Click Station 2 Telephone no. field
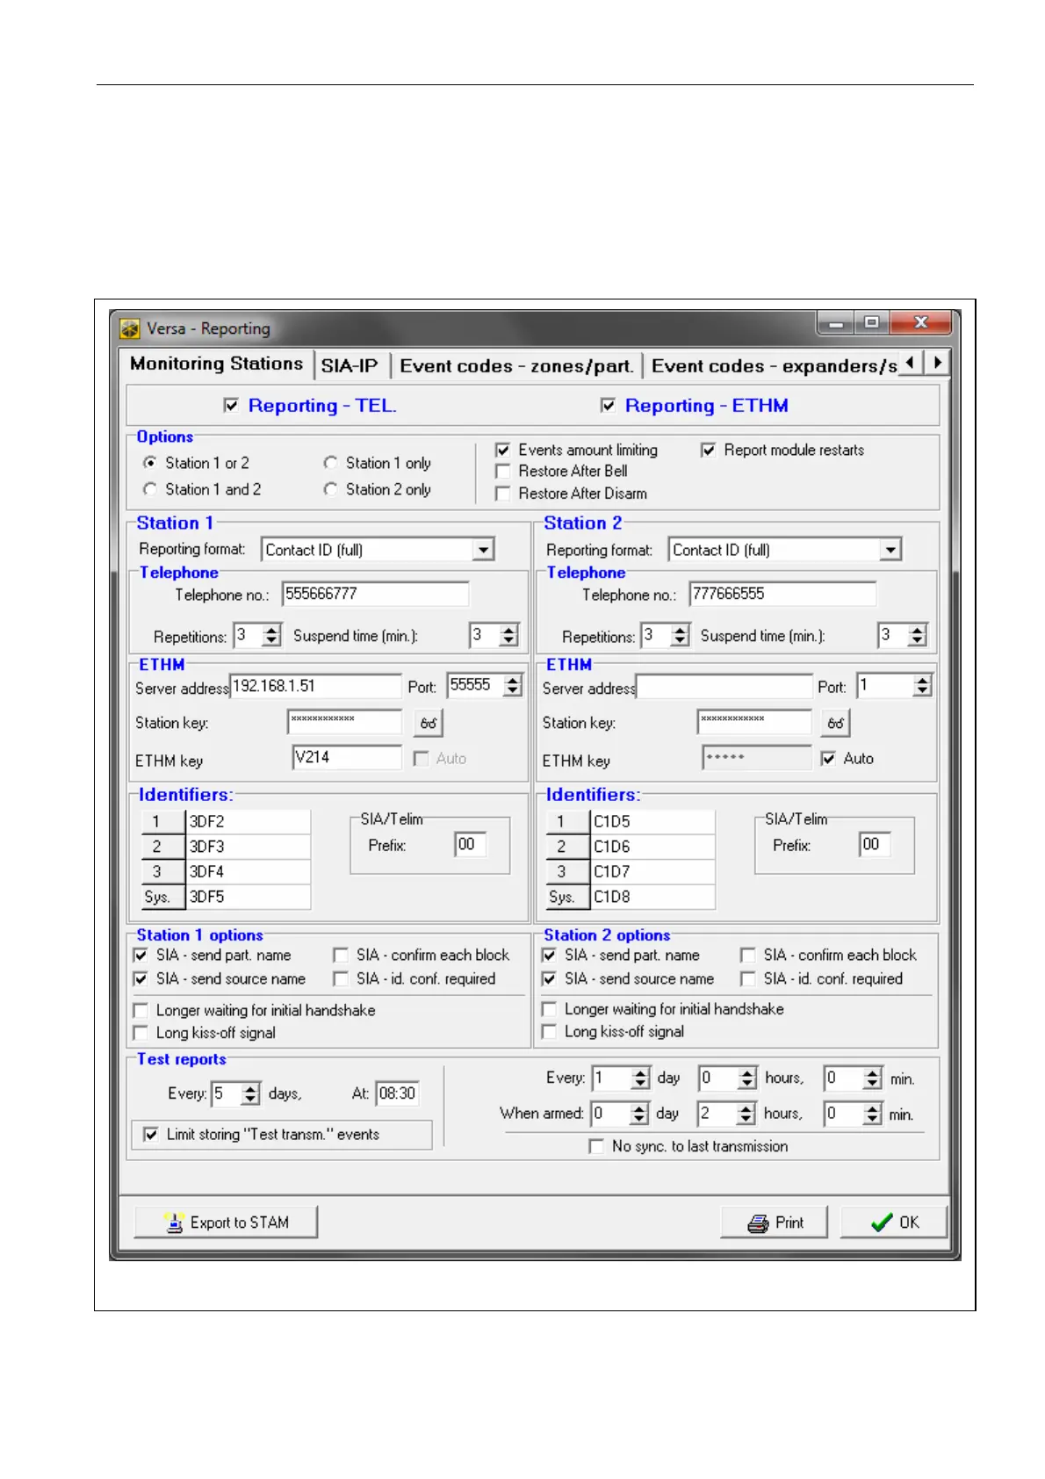Image resolution: width=1045 pixels, height=1479 pixels. [782, 595]
